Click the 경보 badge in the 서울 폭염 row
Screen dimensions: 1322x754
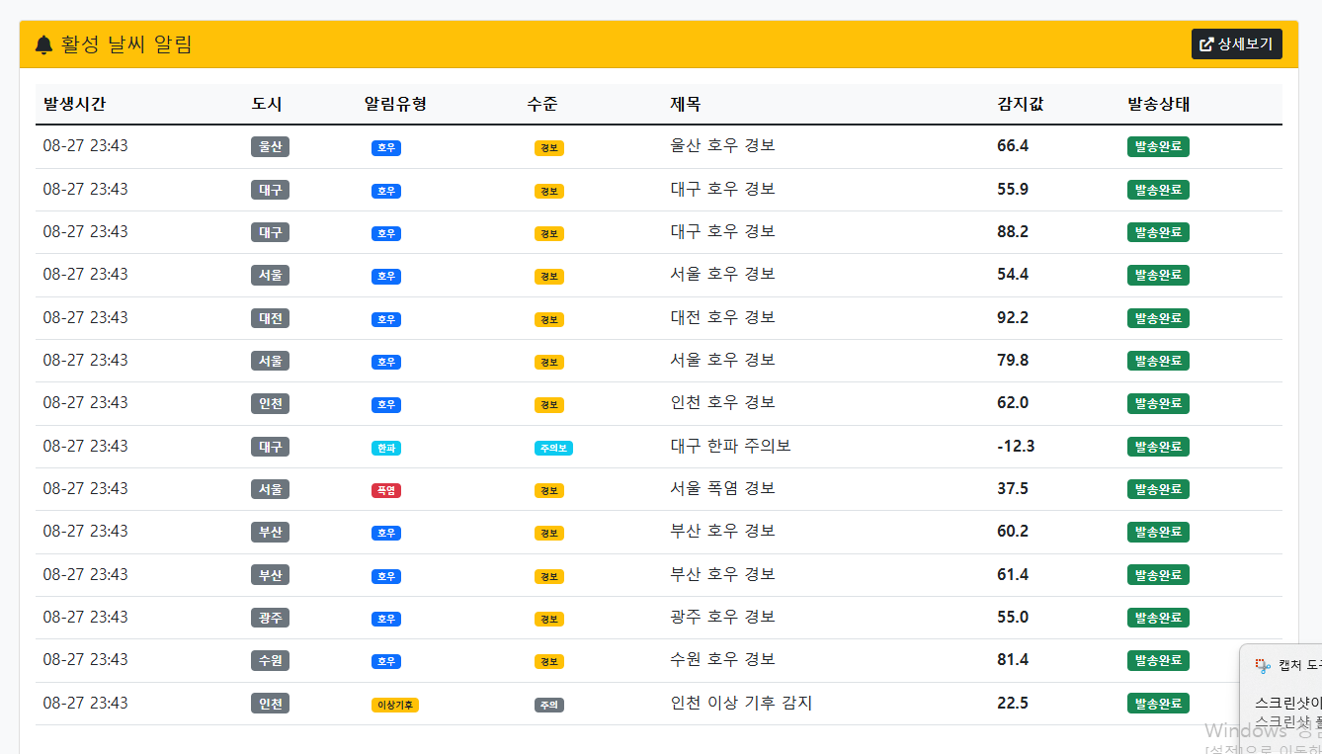click(x=549, y=490)
